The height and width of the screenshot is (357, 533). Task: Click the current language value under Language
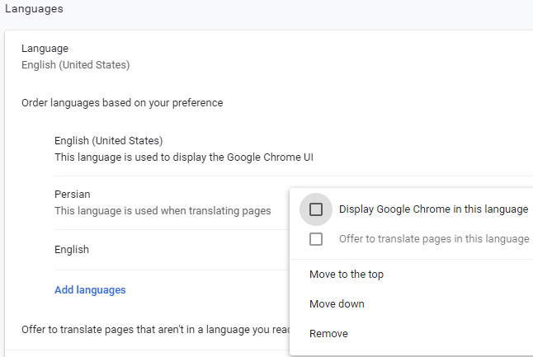(76, 64)
